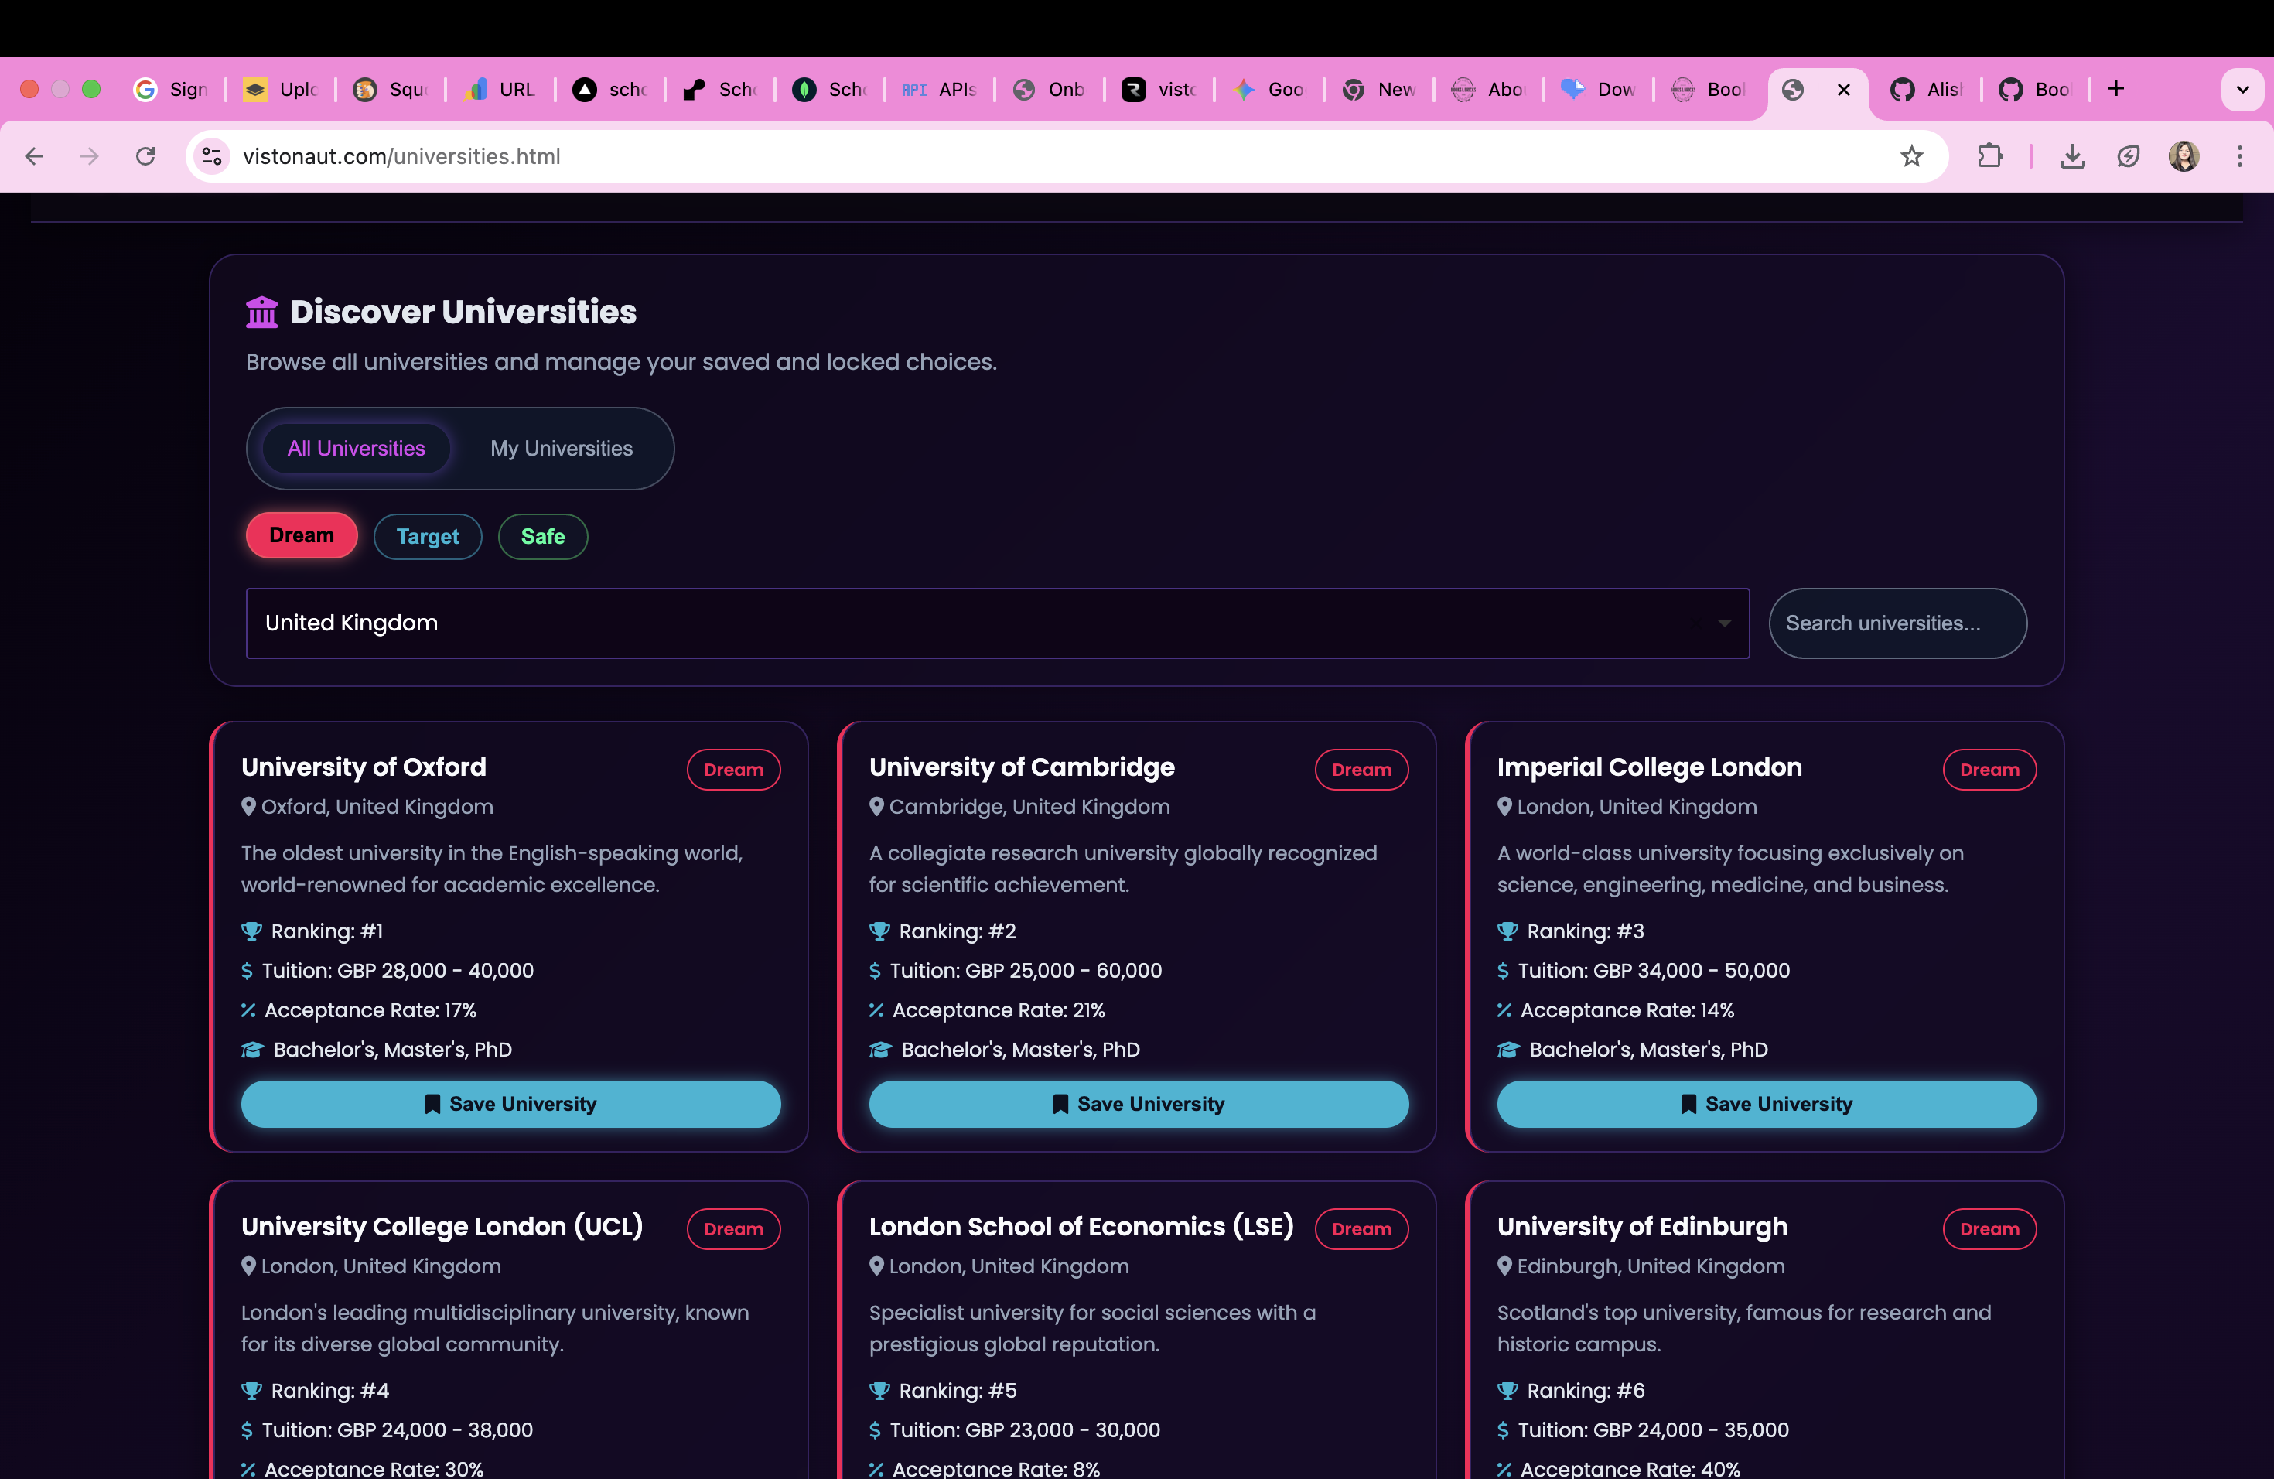Select the My Universities tab
The width and height of the screenshot is (2274, 1479).
[x=561, y=448]
